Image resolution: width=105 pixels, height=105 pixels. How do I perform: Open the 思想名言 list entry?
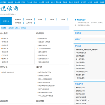tap(5, 49)
